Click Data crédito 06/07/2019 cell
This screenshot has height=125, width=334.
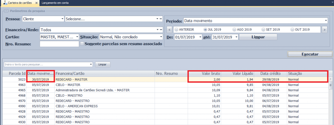click(270, 101)
